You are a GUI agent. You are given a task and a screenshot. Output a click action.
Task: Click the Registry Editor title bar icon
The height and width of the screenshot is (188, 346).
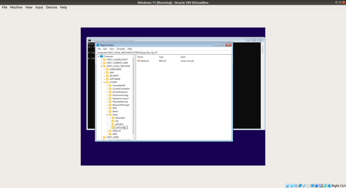click(98, 45)
